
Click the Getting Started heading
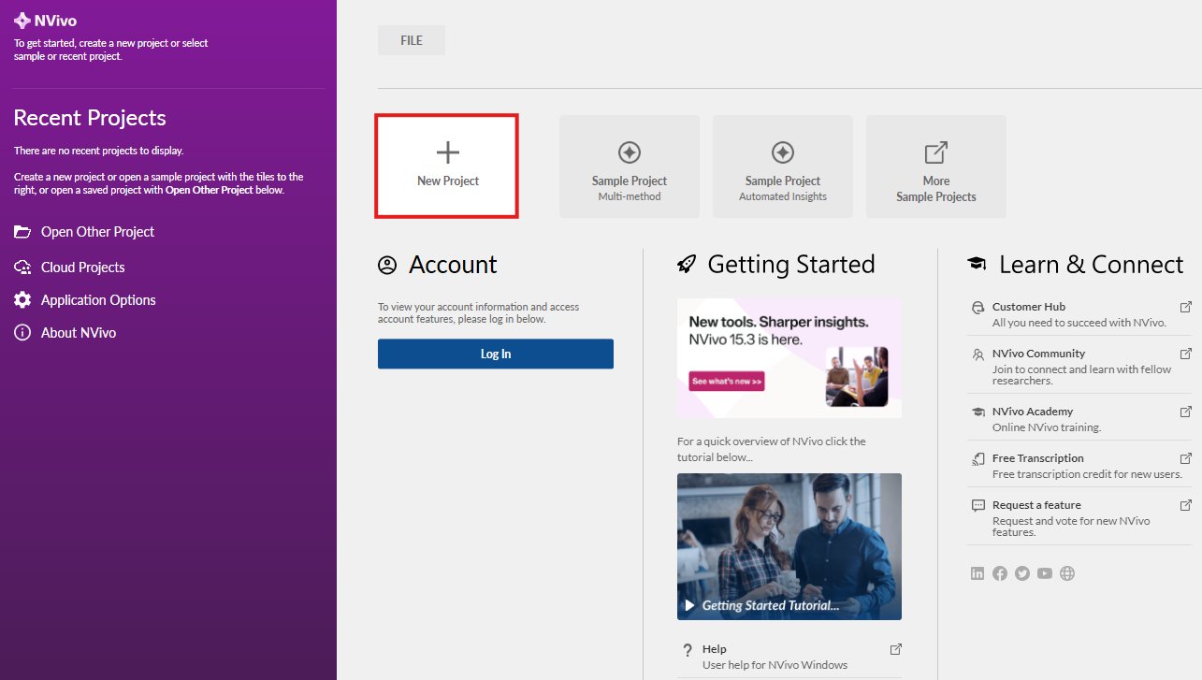(791, 265)
